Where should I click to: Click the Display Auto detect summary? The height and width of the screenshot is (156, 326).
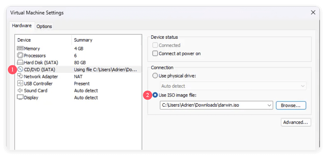[x=86, y=97]
